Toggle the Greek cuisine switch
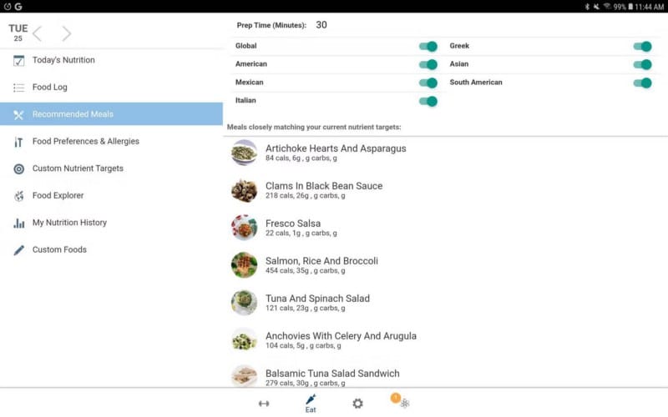 (x=642, y=47)
